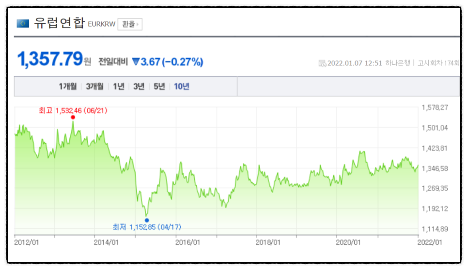The height and width of the screenshot is (270, 468).
Task: Click the 하나은행 source label
Action: tap(398, 63)
